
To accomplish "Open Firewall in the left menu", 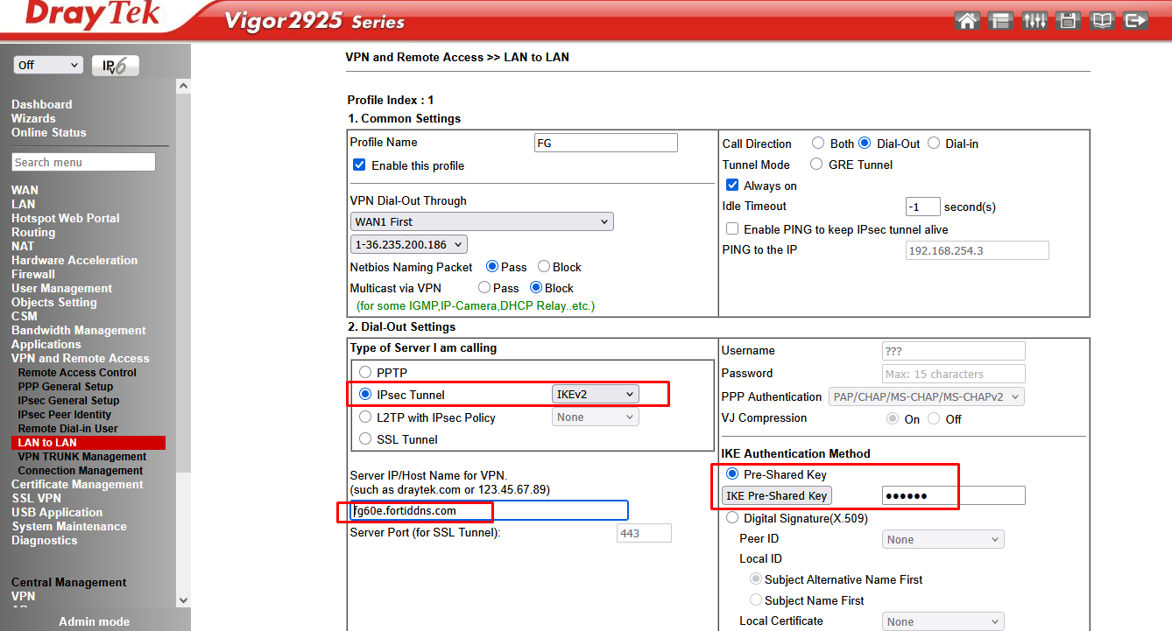I will click(x=33, y=274).
